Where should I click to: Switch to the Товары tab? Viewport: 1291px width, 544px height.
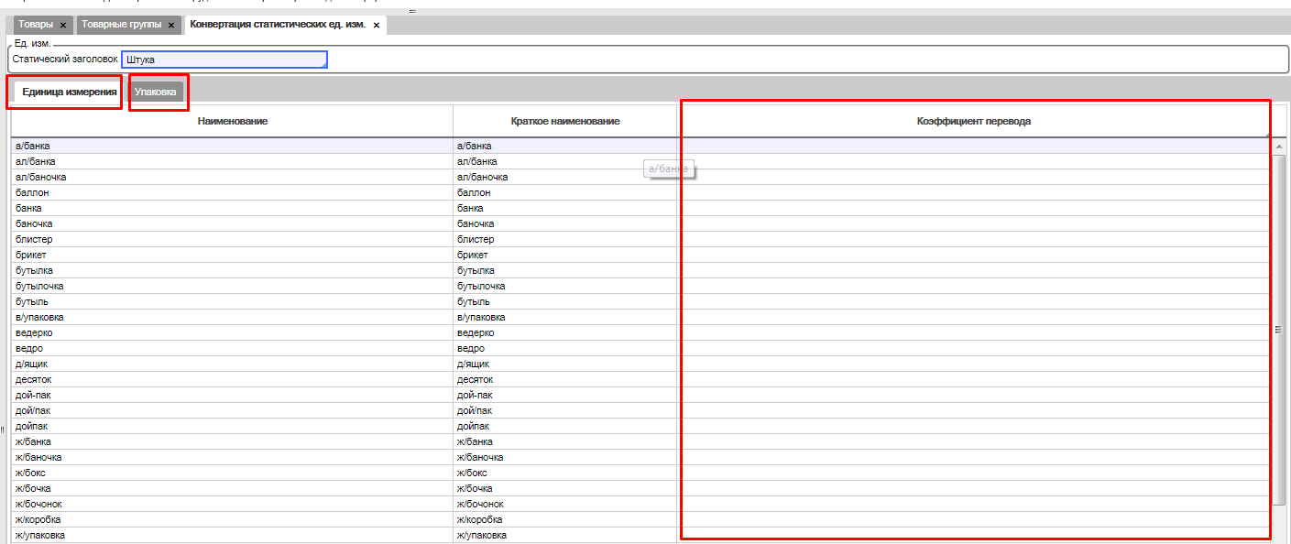(x=37, y=25)
